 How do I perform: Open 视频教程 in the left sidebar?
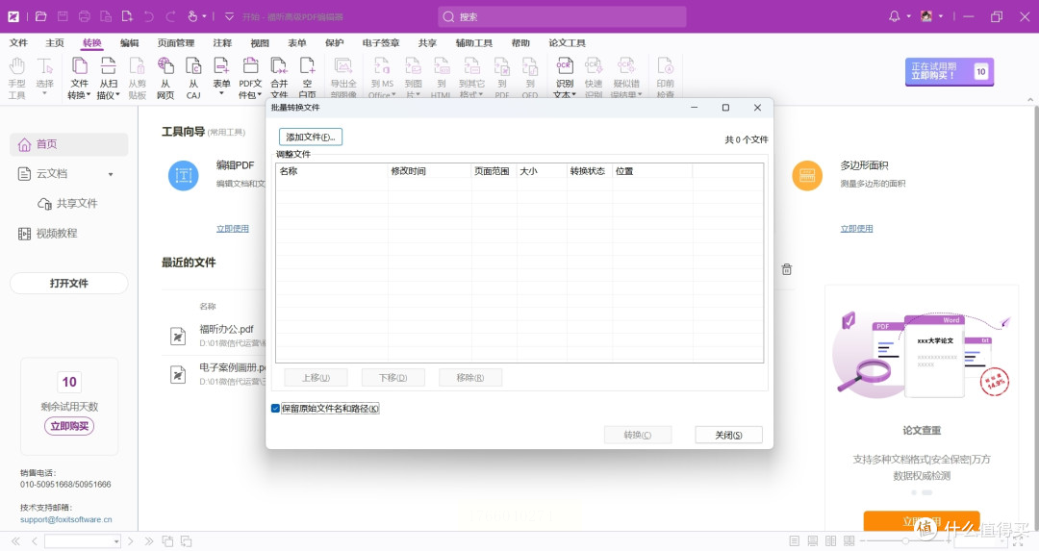[x=56, y=234]
